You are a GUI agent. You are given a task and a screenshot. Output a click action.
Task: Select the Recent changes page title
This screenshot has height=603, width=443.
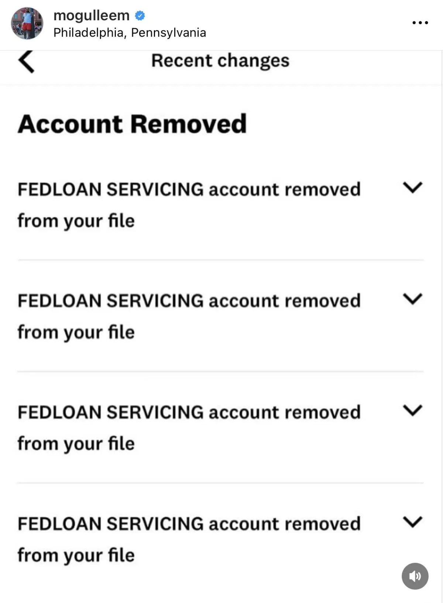pos(220,61)
